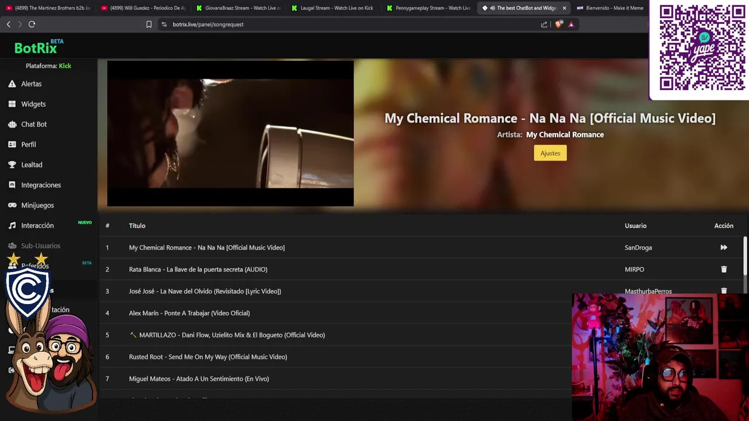749x421 pixels.
Task: Click the Minijuegos gamepad icon
Action: pyautogui.click(x=12, y=205)
